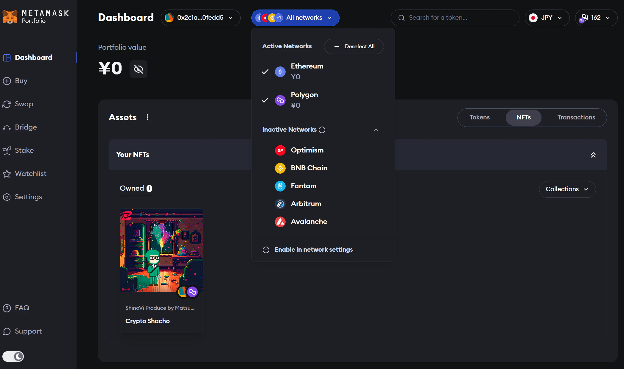Toggle portfolio value visibility eye icon

pos(139,69)
